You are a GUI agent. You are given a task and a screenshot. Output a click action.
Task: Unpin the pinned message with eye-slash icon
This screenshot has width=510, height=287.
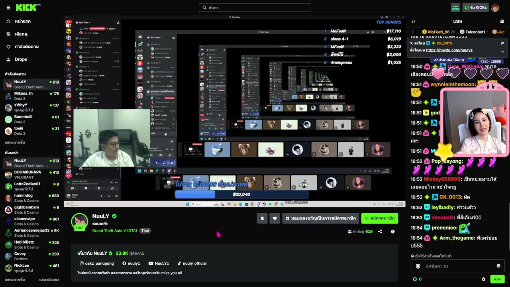coord(502,43)
